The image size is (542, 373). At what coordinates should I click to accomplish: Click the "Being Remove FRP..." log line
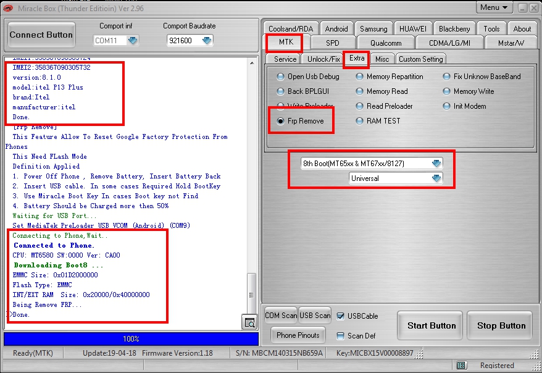47,304
